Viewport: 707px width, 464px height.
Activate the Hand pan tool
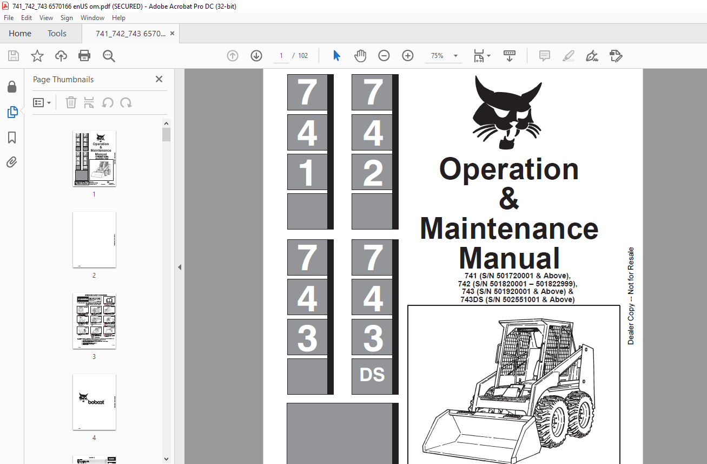coord(360,56)
